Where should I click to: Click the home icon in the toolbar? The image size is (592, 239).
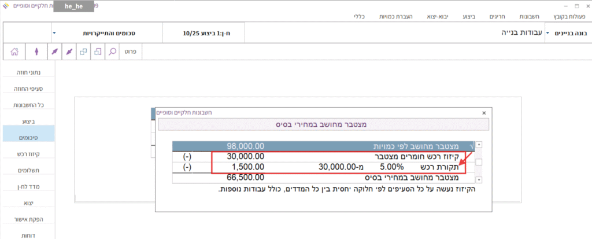[14, 52]
